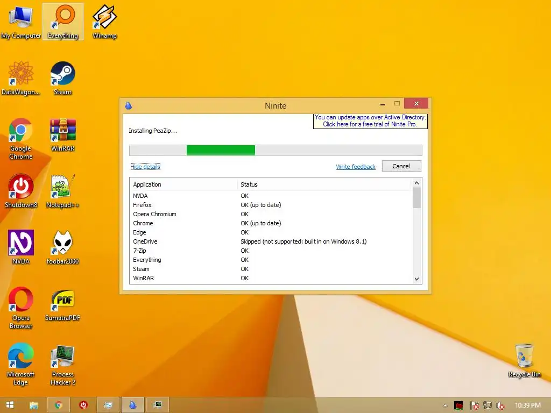Select the Google Chrome desktop shortcut
This screenshot has width=551, height=413.
pos(21,139)
